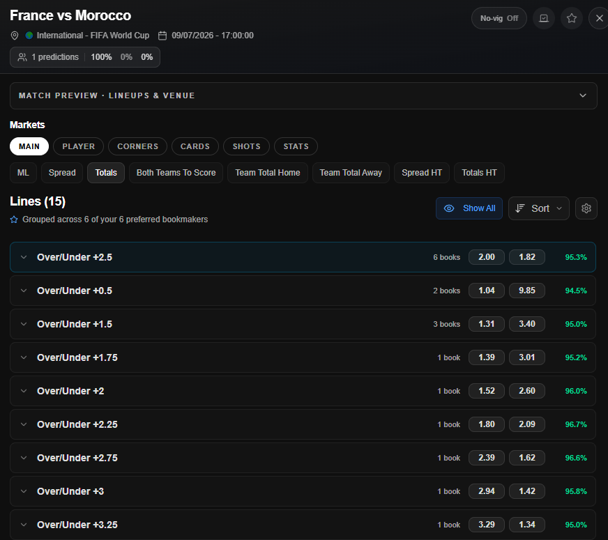Click the 2.94 odds for Over/Under +3
Image resolution: width=608 pixels, height=540 pixels.
click(x=486, y=491)
